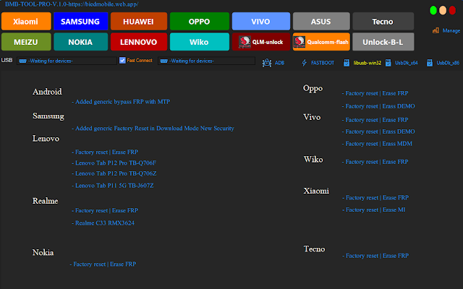Click Vivo 'Factory reset | Erase FRP' line
This screenshot has width=463, height=289.
coord(375,120)
